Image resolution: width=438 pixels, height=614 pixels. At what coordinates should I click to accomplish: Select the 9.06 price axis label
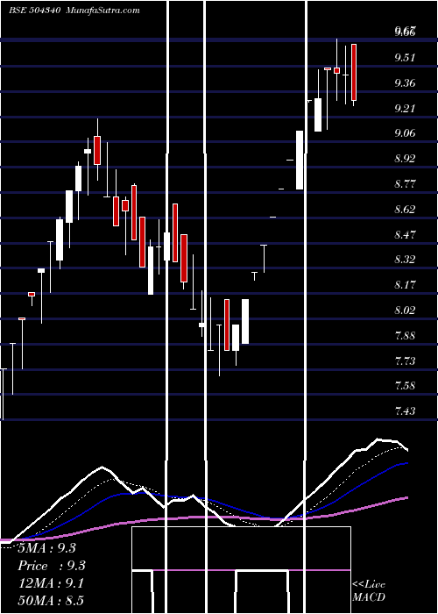[x=405, y=133]
